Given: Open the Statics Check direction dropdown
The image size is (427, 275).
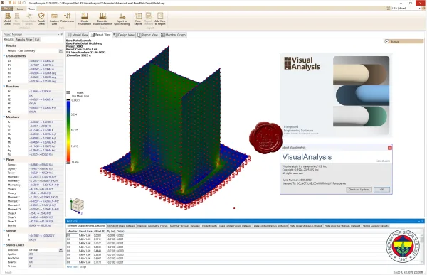Looking at the screenshot, I should point(61,249).
